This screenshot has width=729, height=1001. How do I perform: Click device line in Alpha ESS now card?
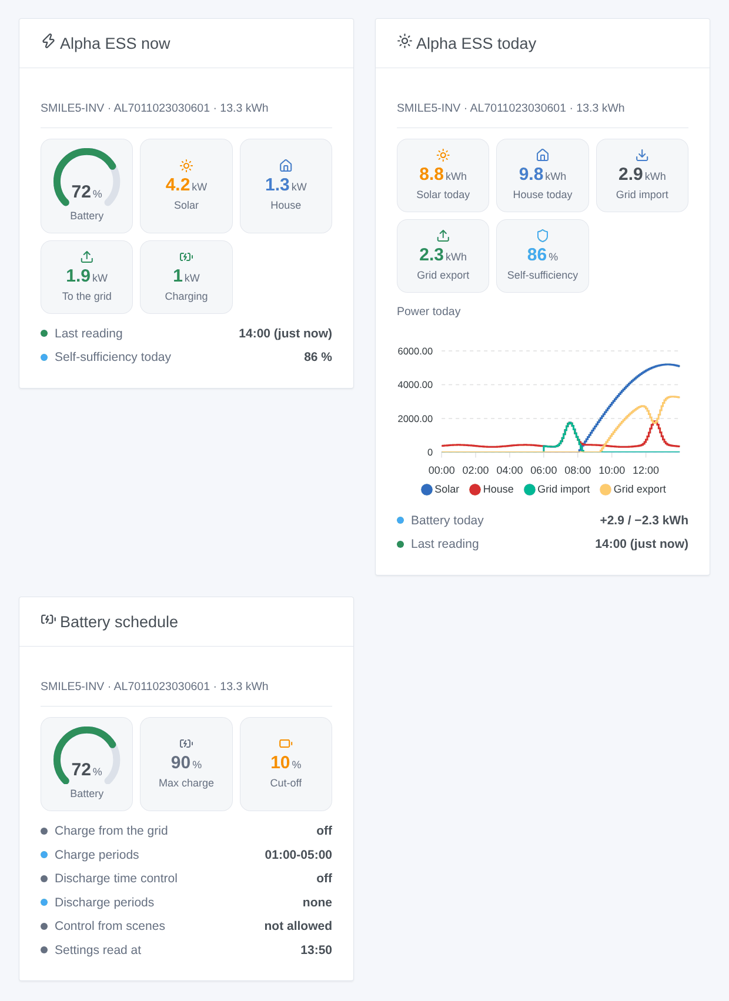pyautogui.click(x=155, y=108)
